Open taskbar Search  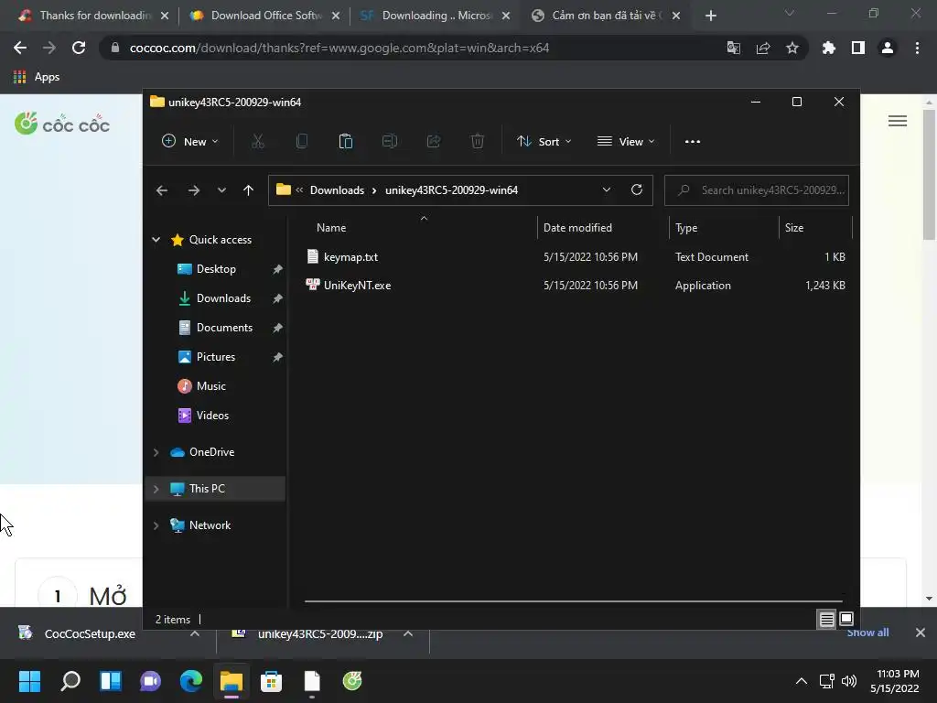pos(70,681)
